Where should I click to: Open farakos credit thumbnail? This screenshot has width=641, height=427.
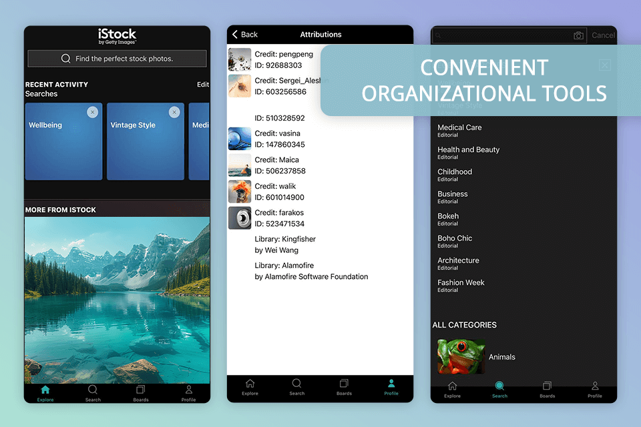click(240, 218)
